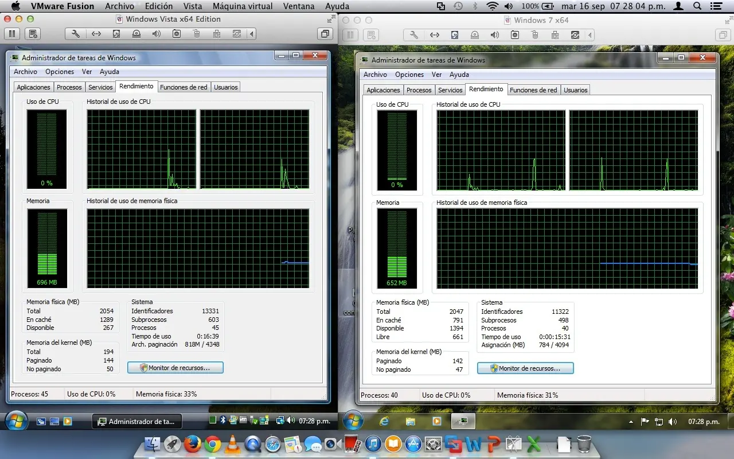
Task: Click the VMware virtual machine settings wrench icon
Action: 75,34
